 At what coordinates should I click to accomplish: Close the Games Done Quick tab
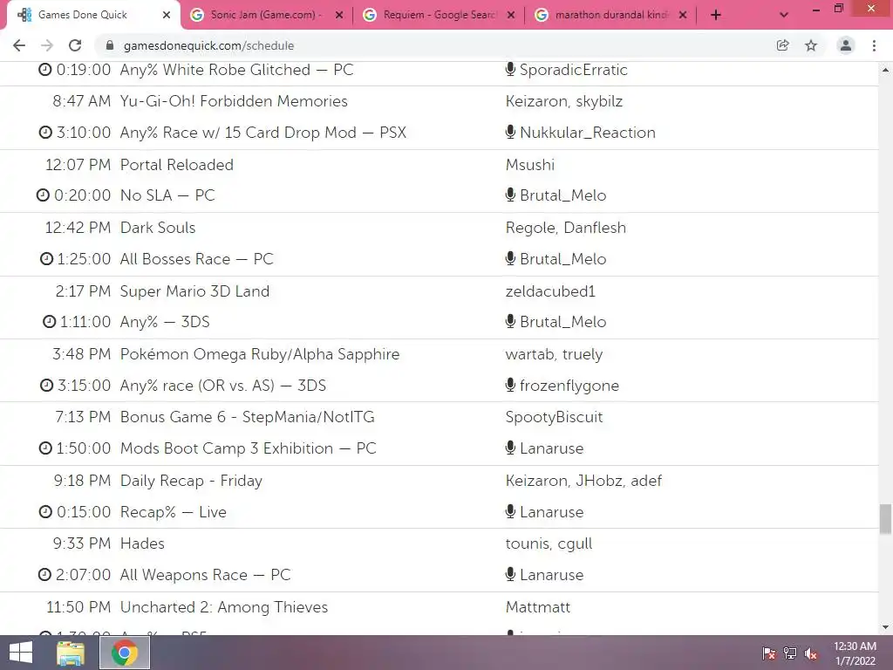tap(167, 16)
